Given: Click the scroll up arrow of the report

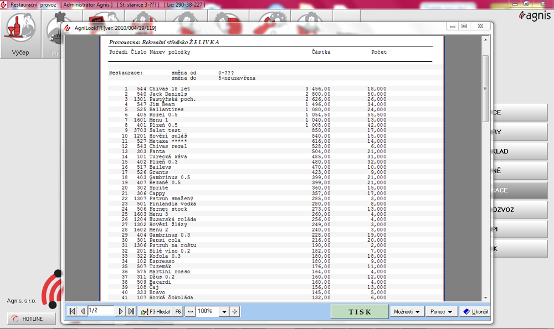Looking at the screenshot, I should point(485,40).
